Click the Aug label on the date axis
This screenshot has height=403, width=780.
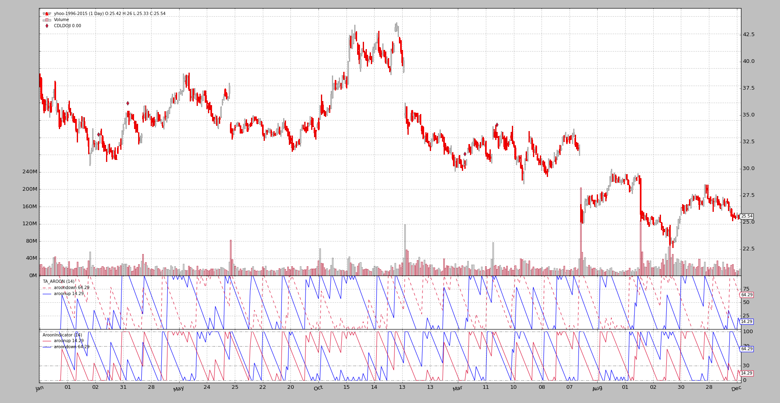tap(597, 388)
